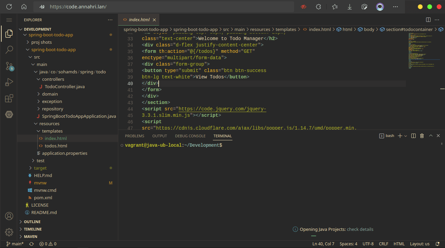Open Manage gear settings icon
Screen dimensions: 445x248
(x=9, y=232)
